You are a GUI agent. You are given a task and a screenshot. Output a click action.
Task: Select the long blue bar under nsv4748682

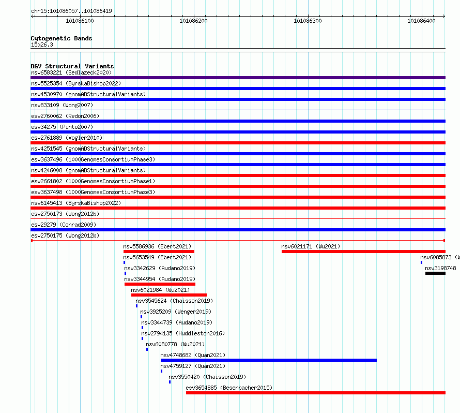click(x=269, y=360)
